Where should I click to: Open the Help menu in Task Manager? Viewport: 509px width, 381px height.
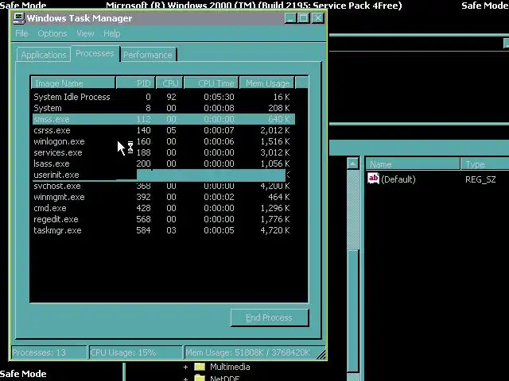tap(112, 33)
